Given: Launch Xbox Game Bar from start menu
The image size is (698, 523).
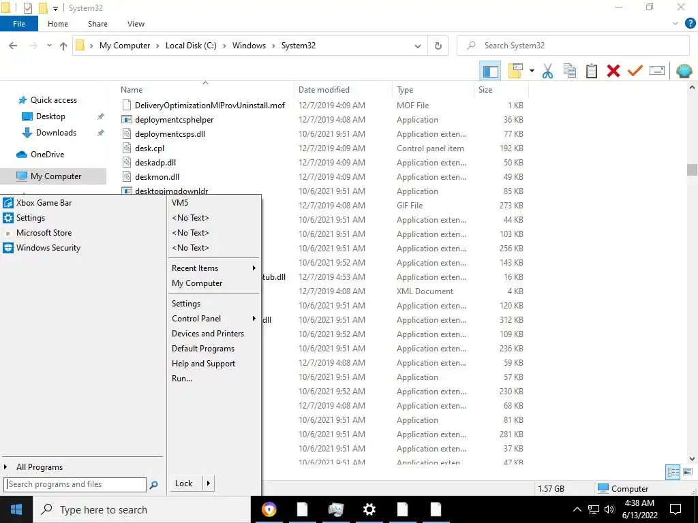Looking at the screenshot, I should point(44,203).
